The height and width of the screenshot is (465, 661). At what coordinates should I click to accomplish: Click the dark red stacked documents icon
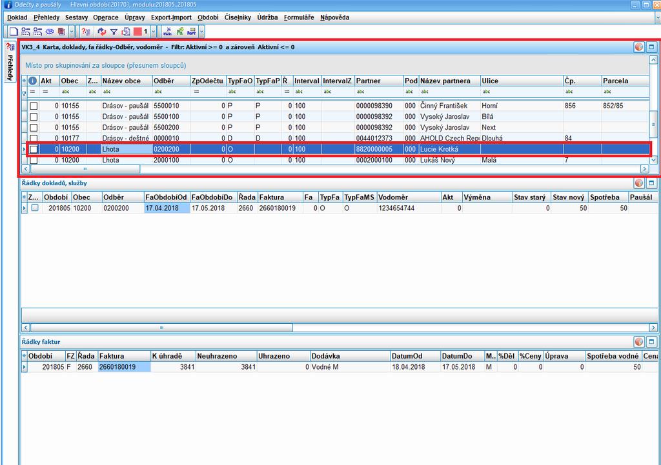61,32
